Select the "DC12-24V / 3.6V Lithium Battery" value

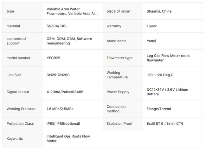coord(167,92)
